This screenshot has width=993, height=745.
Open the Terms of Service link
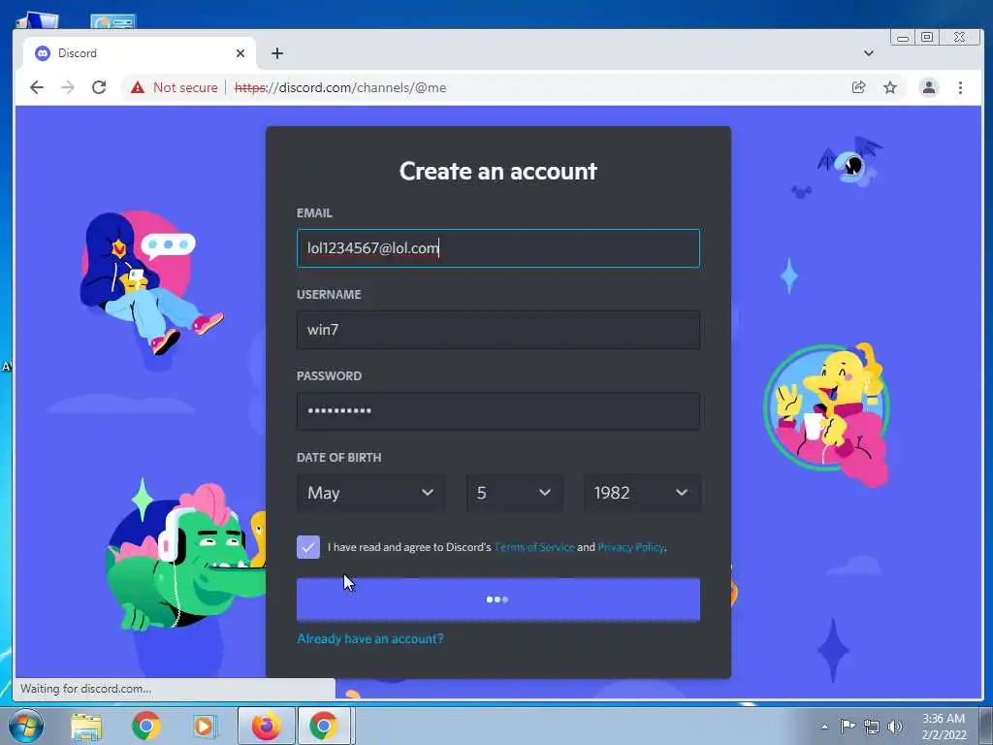tap(534, 547)
